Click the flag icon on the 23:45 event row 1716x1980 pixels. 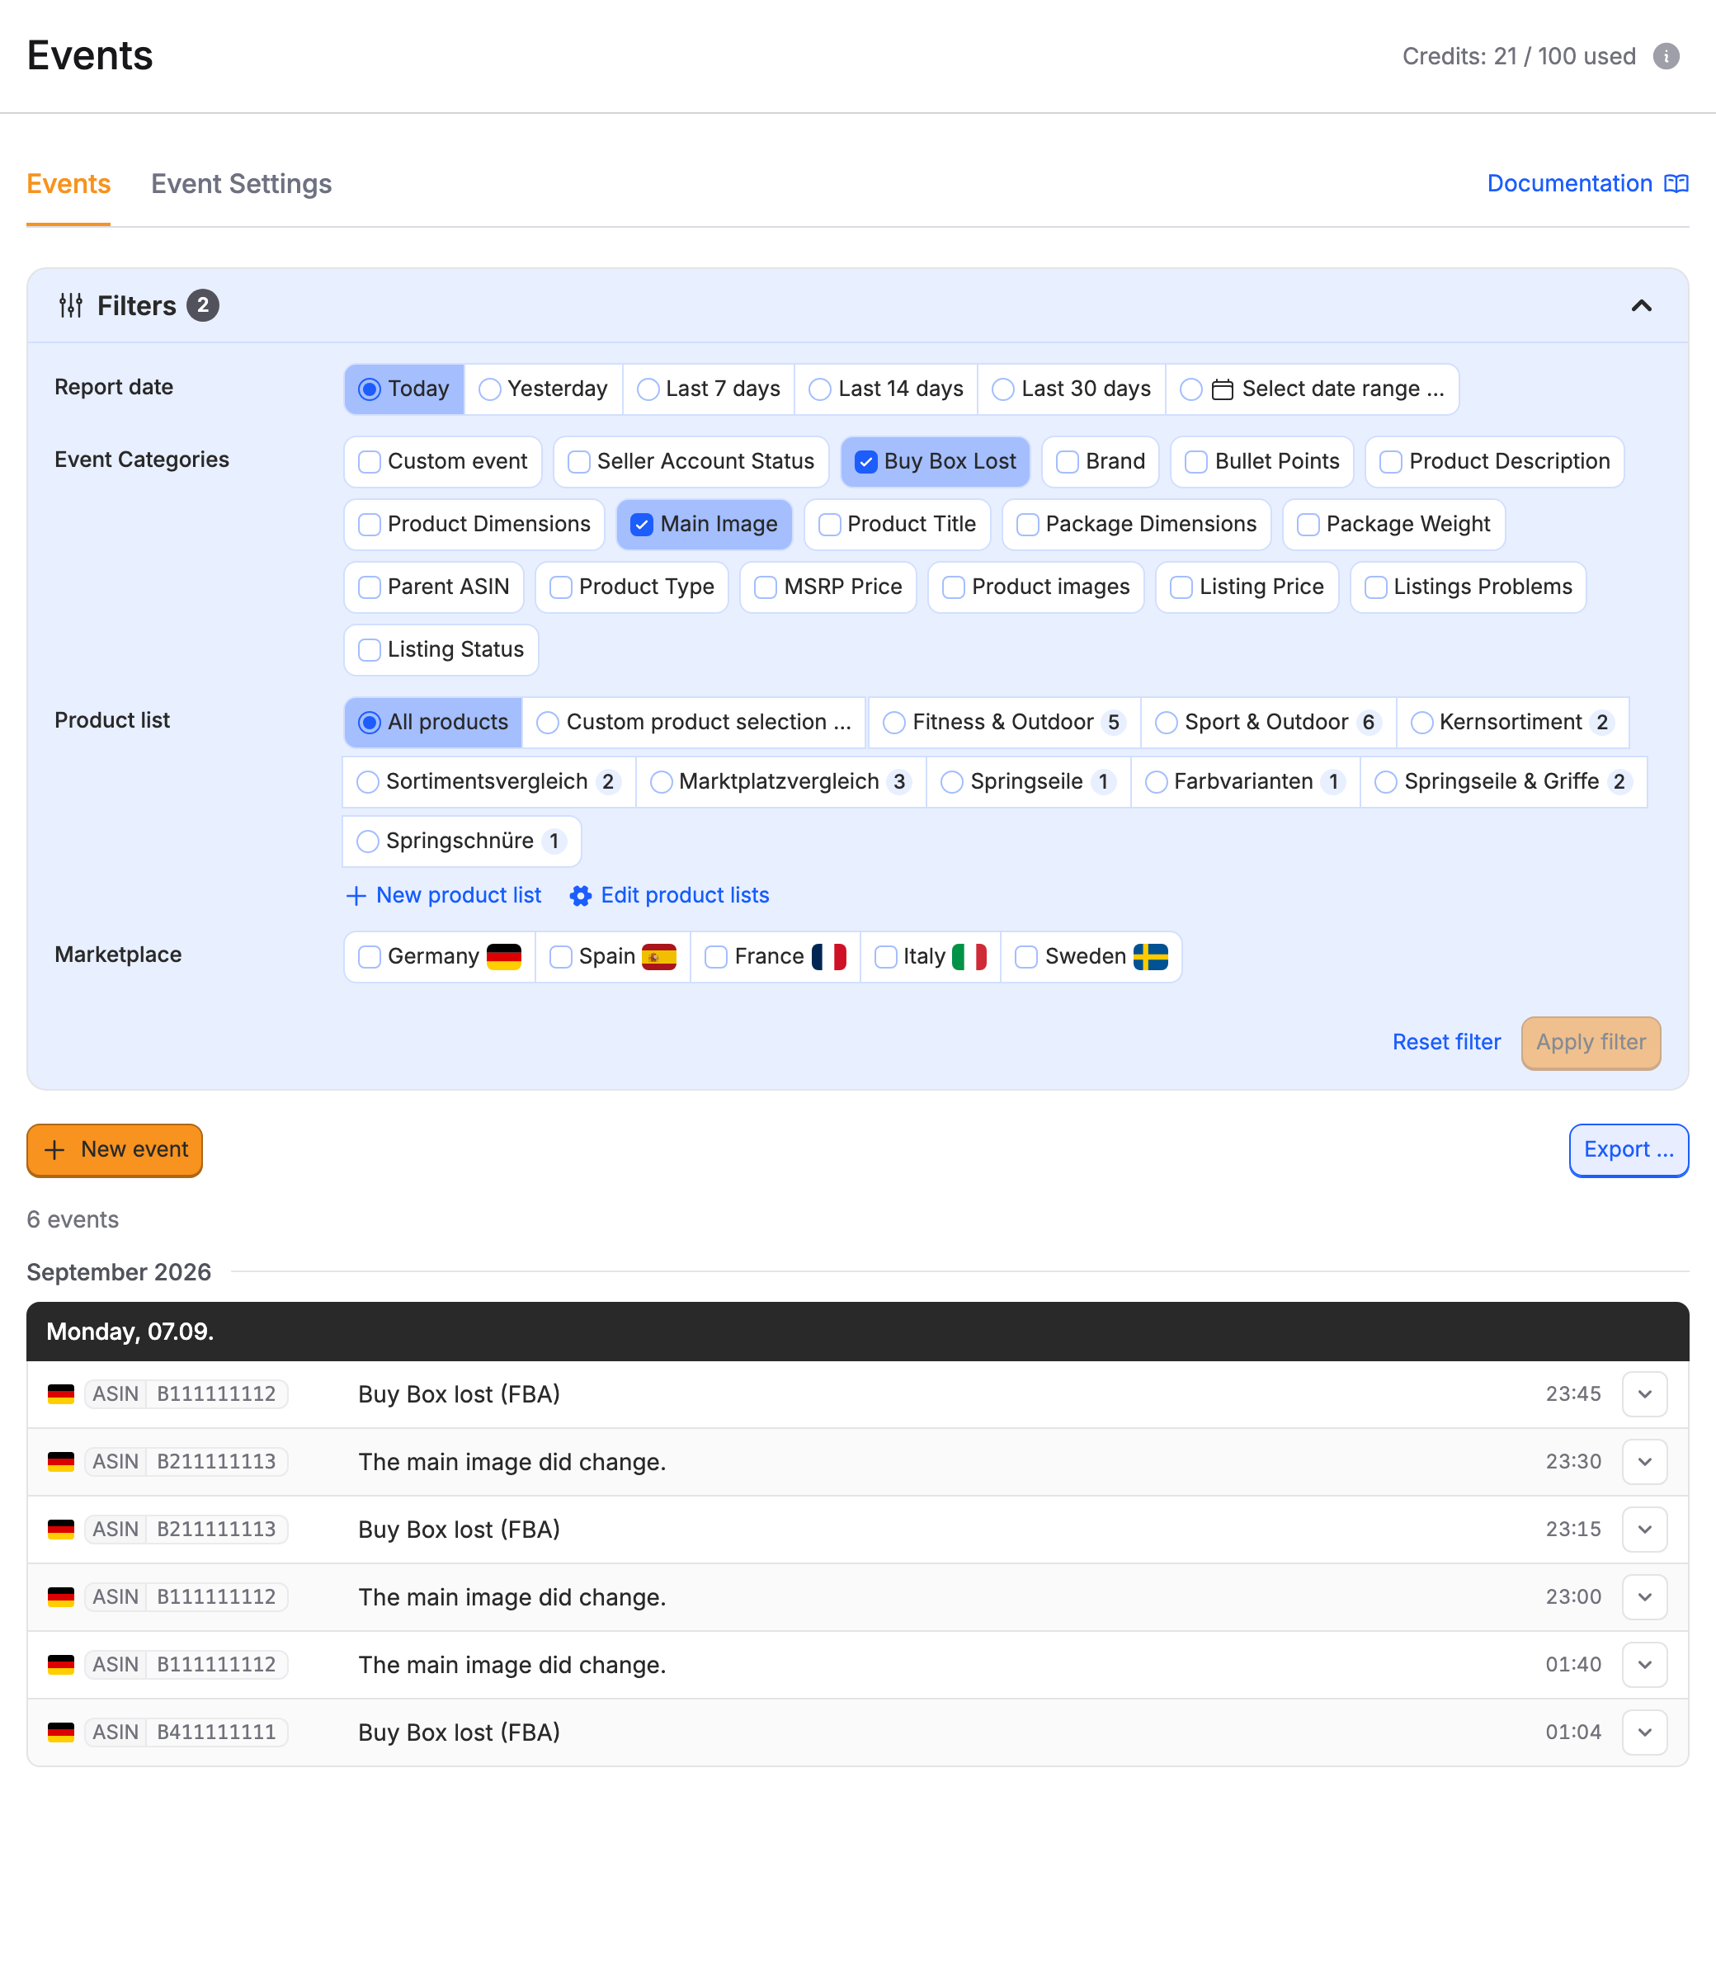tap(61, 1394)
